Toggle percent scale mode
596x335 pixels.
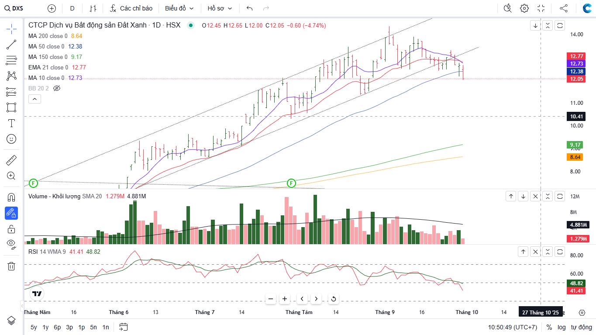(x=549, y=327)
